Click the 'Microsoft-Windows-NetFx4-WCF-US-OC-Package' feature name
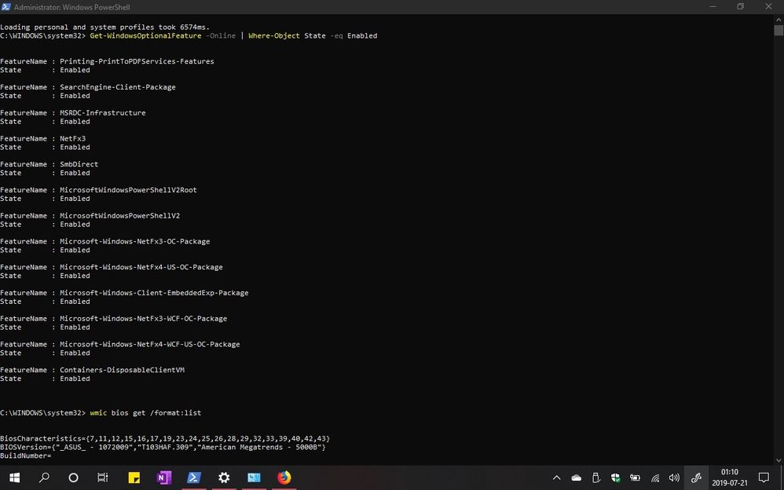 [150, 345]
